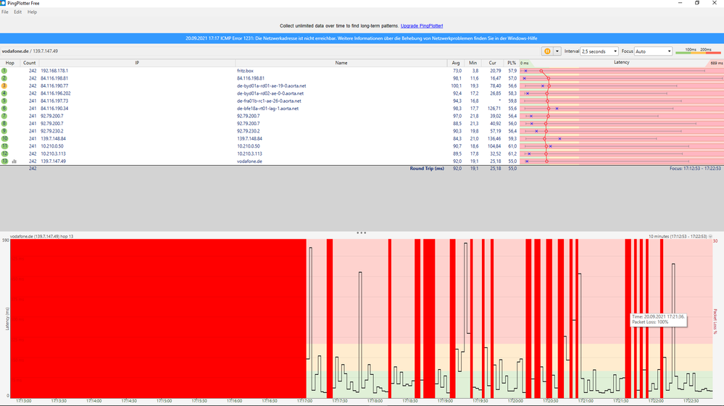Click the 0 ms latency scale minimum label
Screen dimensions: 724x406
pos(525,63)
